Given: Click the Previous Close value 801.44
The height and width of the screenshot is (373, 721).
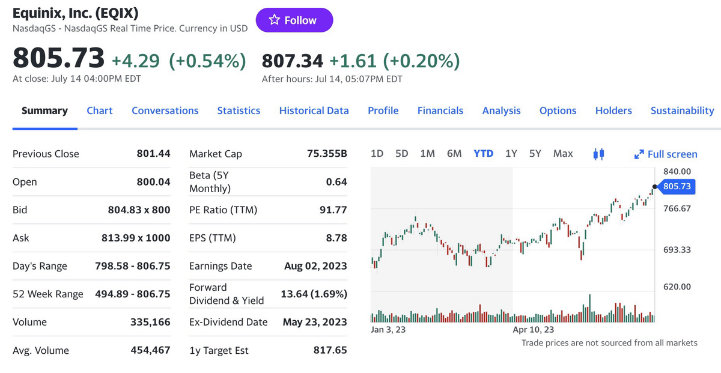Looking at the screenshot, I should [154, 154].
